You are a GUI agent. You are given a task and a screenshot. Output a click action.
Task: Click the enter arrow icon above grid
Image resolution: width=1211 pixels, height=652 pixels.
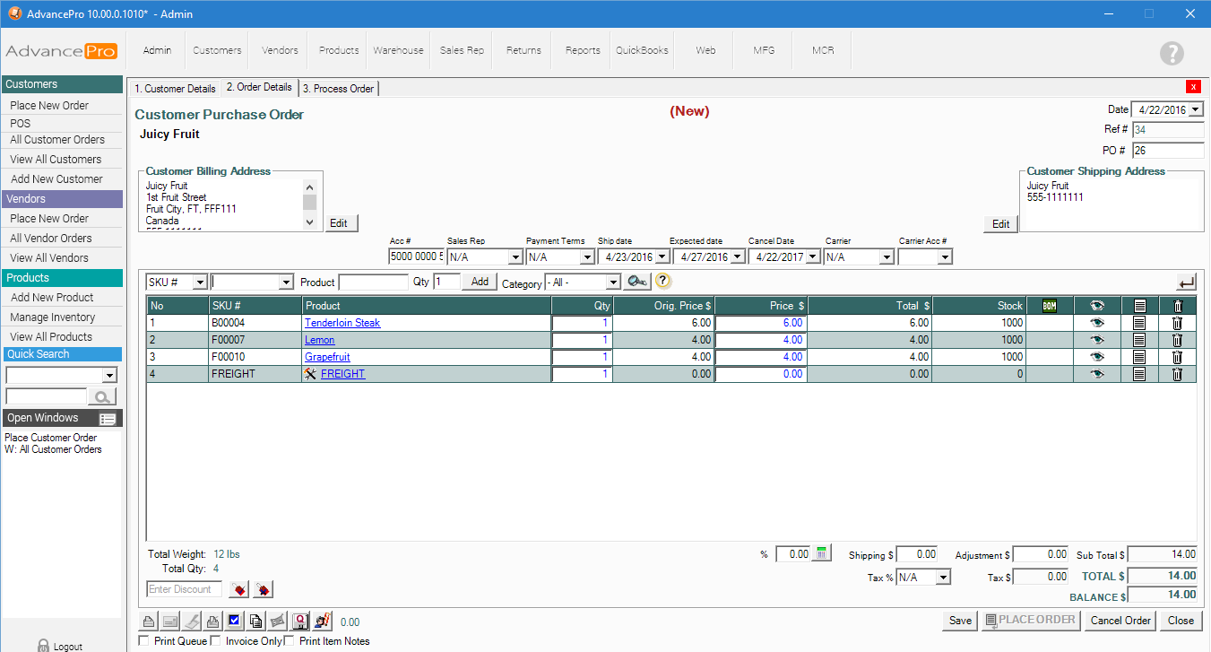1187,283
